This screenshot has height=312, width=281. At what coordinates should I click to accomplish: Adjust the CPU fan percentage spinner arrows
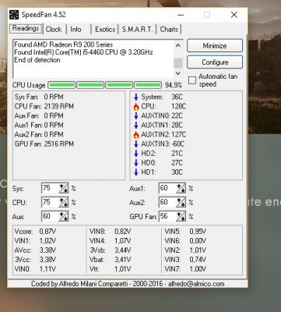tap(63, 202)
